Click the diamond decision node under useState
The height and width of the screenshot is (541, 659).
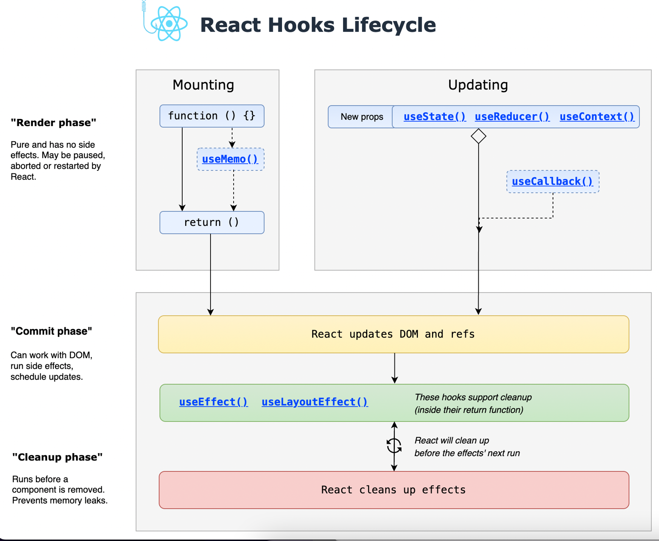[x=478, y=136]
